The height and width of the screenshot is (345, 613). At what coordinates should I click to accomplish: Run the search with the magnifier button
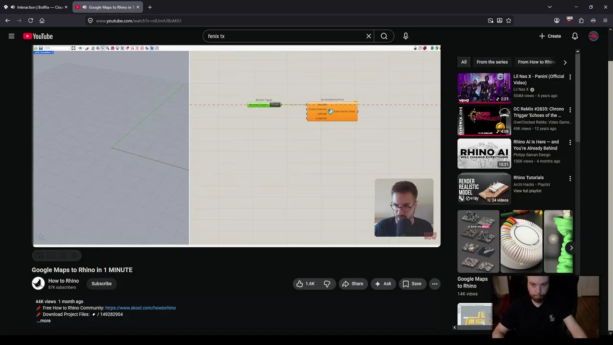(384, 36)
